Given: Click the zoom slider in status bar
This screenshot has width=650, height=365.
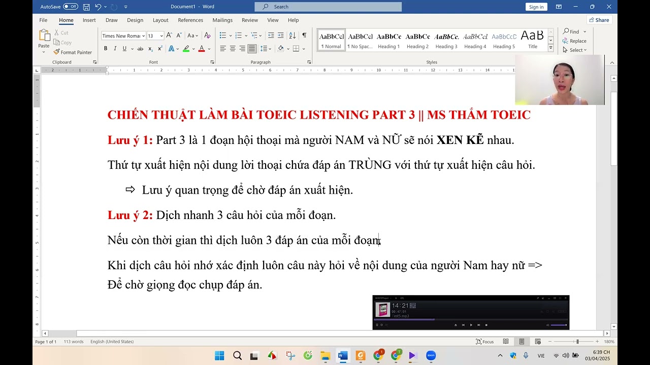Looking at the screenshot, I should (577, 342).
